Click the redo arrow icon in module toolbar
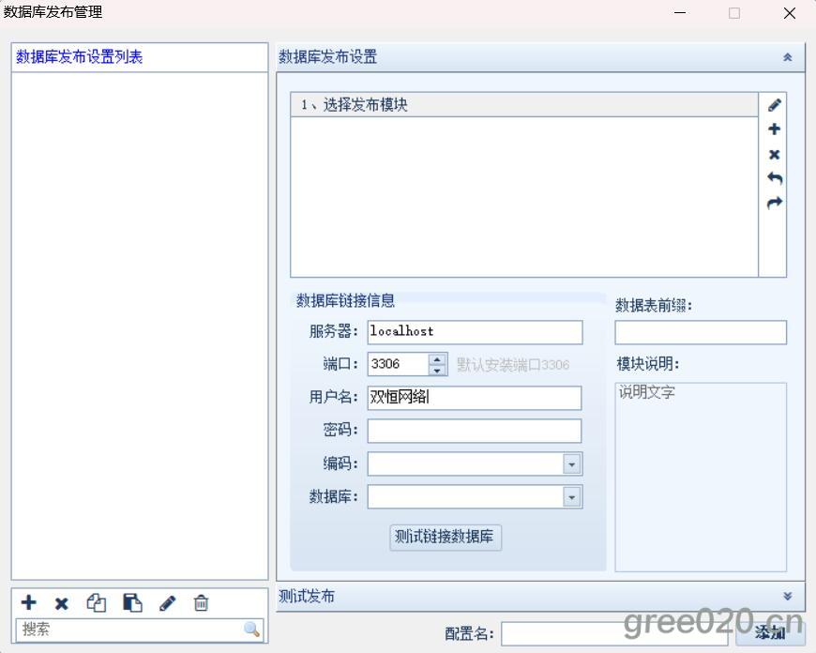The height and width of the screenshot is (653, 816). point(775,203)
